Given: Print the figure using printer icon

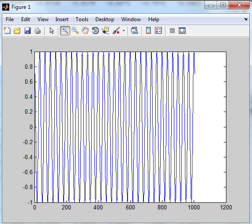Looking at the screenshot, I should [38, 30].
